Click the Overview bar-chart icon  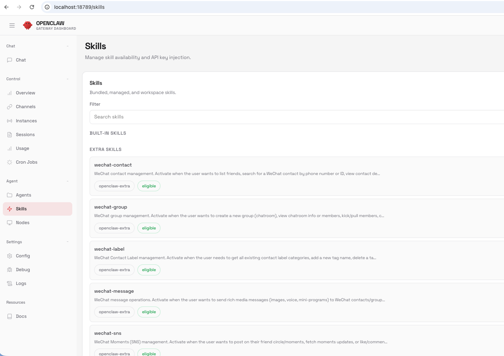[x=10, y=93]
